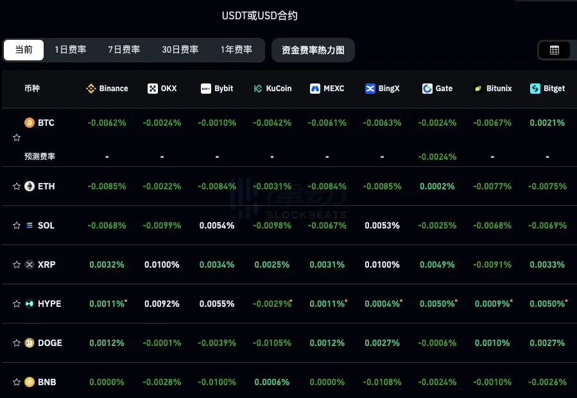This screenshot has width=577, height=398.
Task: Select the 当前 tab
Action: click(x=24, y=49)
